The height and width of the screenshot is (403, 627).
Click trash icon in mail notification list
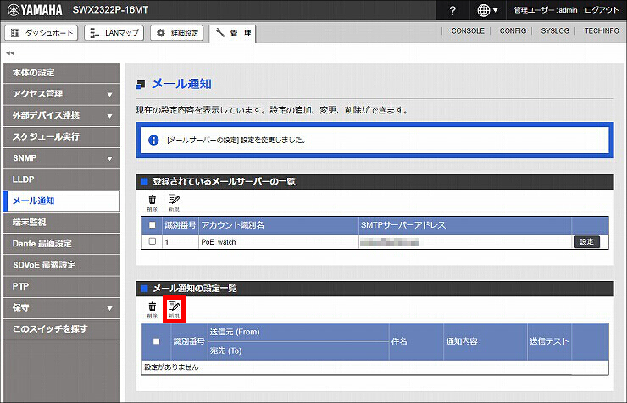click(153, 310)
